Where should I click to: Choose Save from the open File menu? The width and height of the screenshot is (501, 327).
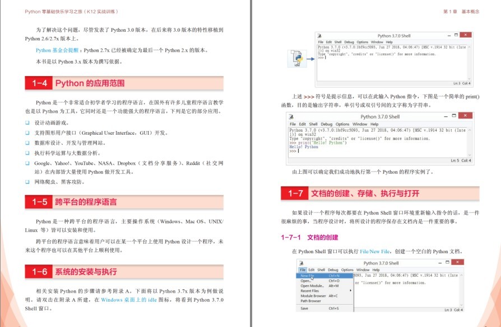(x=325, y=309)
